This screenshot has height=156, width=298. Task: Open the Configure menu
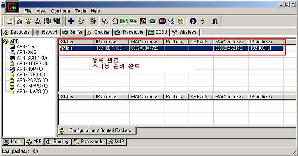[60, 11]
